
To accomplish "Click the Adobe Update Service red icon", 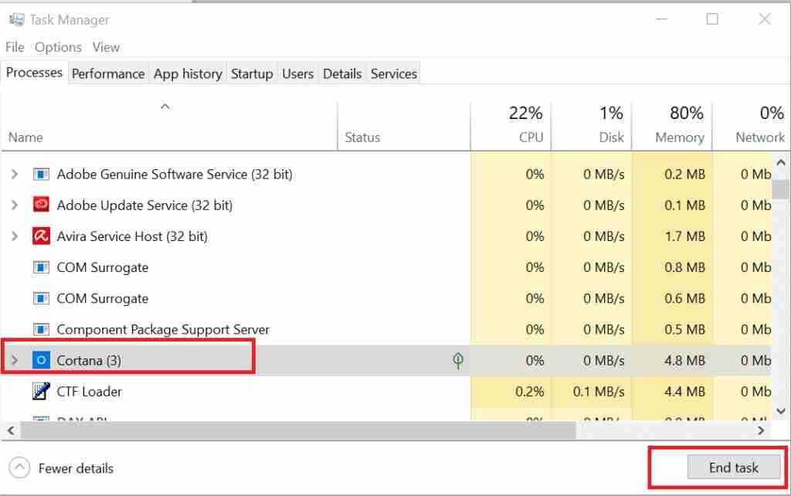I will [x=41, y=205].
